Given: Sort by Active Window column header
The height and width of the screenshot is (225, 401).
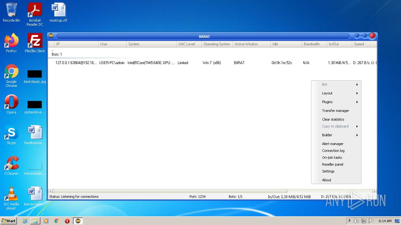Looking at the screenshot, I should 252,44.
